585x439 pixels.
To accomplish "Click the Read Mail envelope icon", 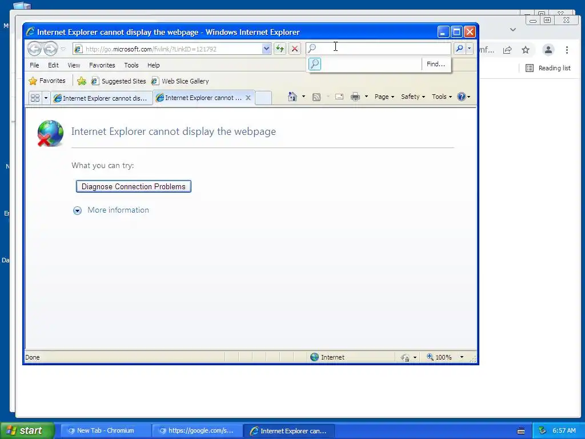I will pyautogui.click(x=339, y=97).
